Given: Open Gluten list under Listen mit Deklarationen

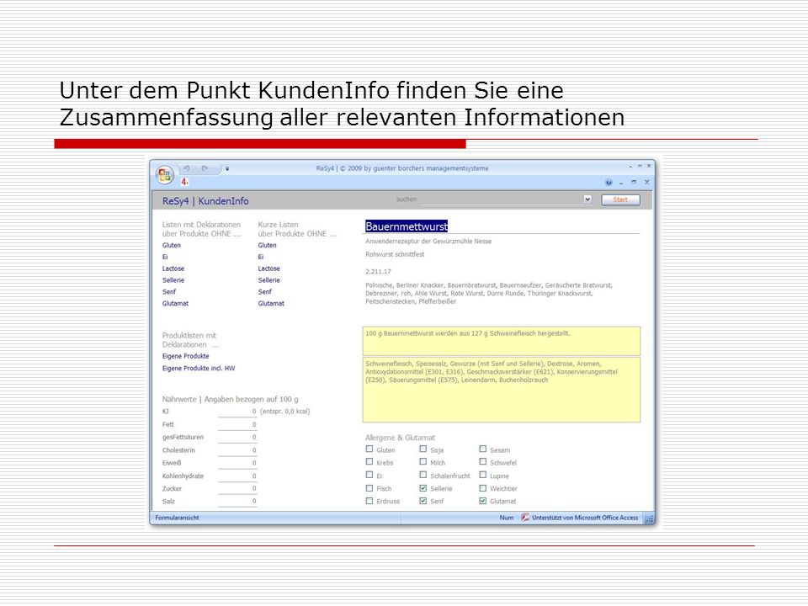Looking at the screenshot, I should coord(172,245).
